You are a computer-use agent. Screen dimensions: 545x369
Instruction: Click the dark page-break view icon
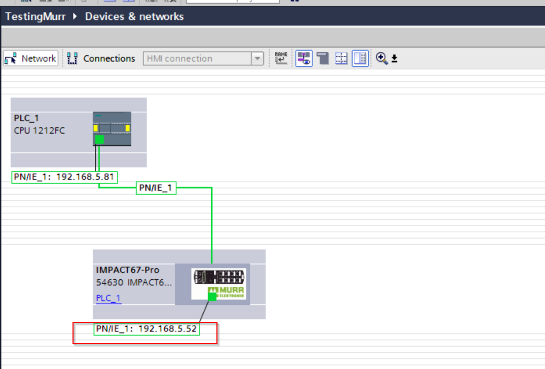323,58
